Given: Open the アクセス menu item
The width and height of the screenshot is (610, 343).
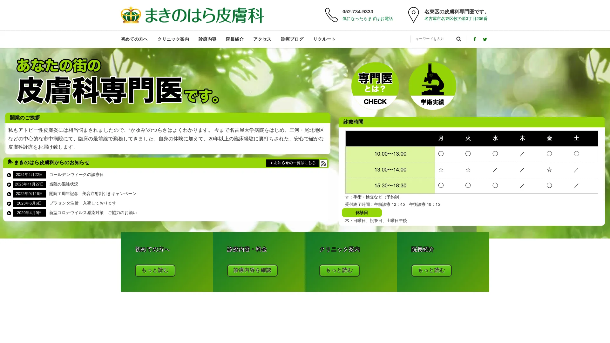Looking at the screenshot, I should coord(262,39).
